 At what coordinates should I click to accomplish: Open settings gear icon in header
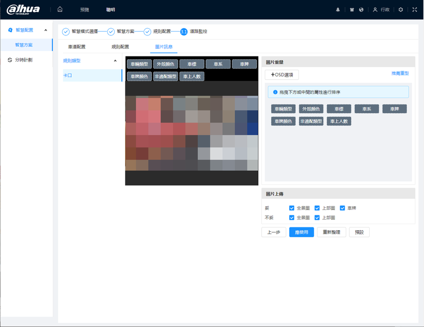pos(401,10)
